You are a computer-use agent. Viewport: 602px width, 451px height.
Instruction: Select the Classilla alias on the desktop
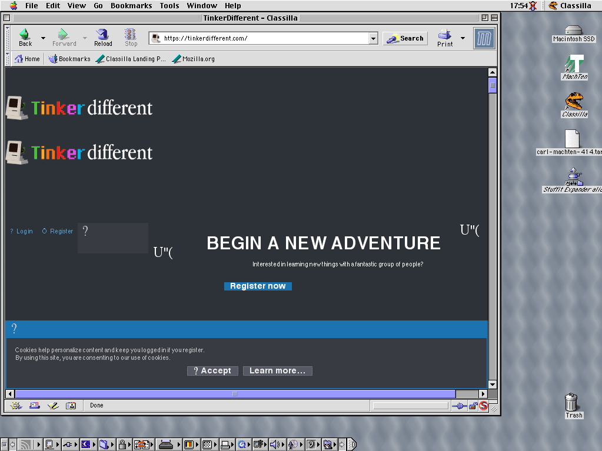[575, 105]
